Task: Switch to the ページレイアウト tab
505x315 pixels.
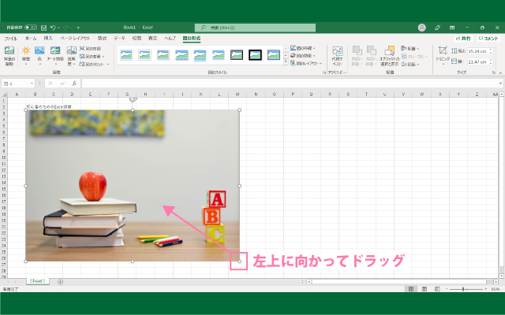Action: tap(76, 39)
